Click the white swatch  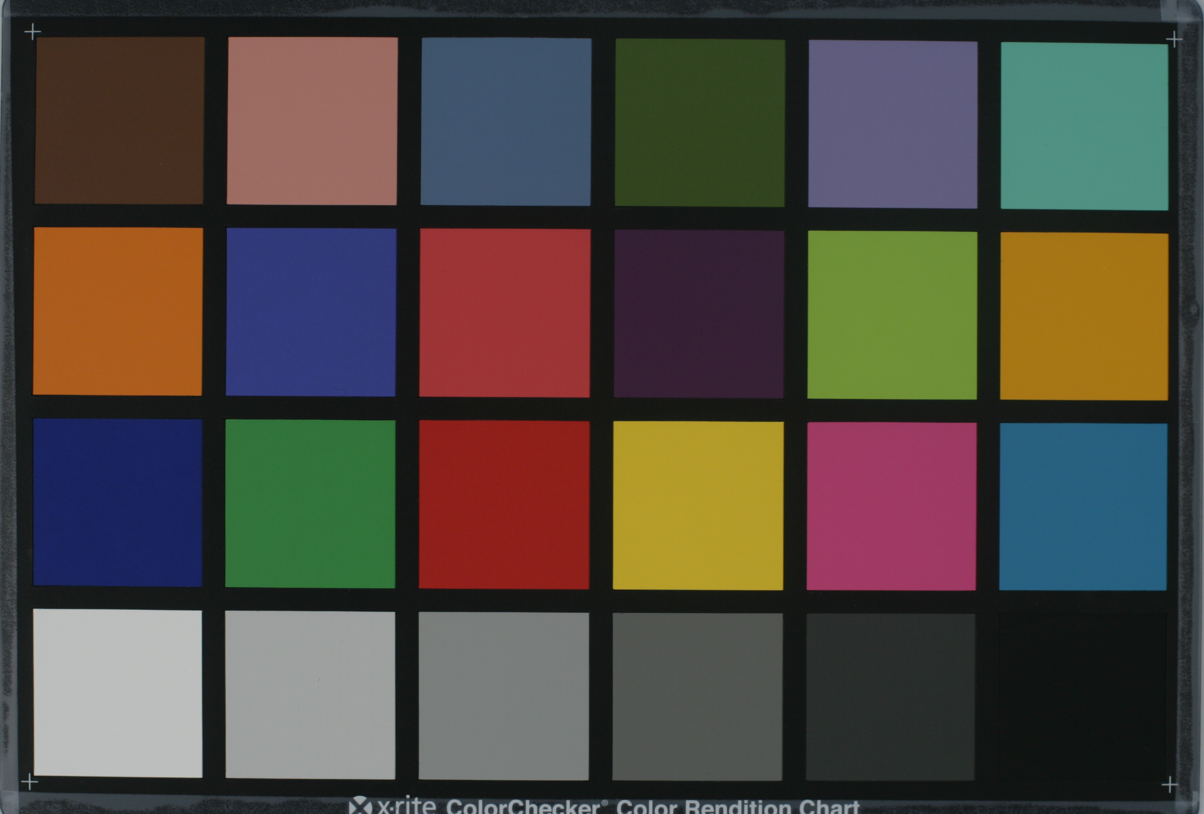pos(117,694)
